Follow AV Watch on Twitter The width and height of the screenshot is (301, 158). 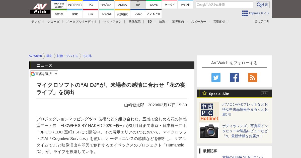point(216,77)
